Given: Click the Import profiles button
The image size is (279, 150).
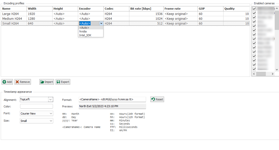Looking at the screenshot, I should pos(47,82).
